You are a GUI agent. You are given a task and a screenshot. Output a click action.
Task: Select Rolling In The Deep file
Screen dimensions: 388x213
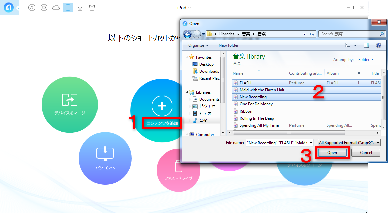click(x=257, y=118)
